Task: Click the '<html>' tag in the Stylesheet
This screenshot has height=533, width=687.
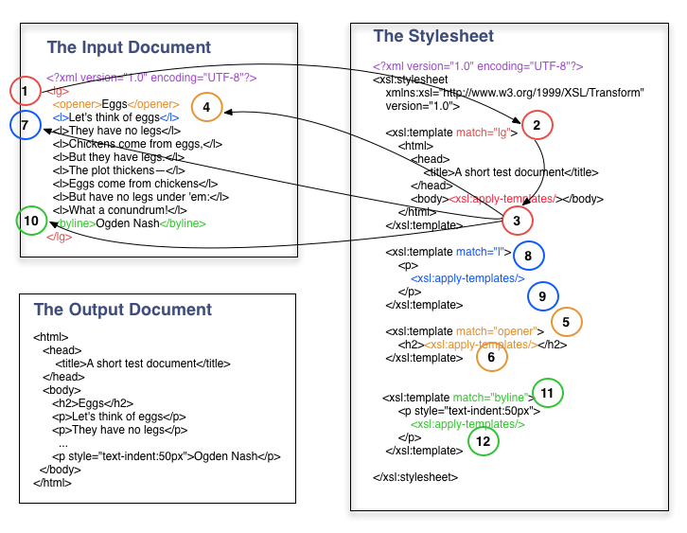Action: click(415, 146)
